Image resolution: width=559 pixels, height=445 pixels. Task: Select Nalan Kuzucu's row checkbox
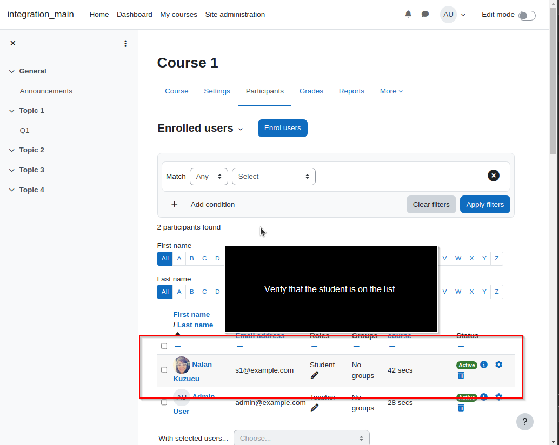164,370
